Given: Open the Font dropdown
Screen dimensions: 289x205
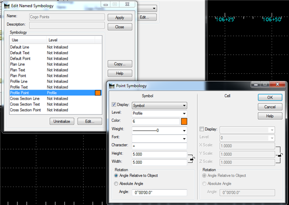Looking at the screenshot, I should click(x=160, y=139).
